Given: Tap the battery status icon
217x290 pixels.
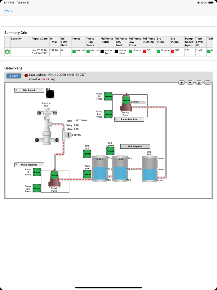Looking at the screenshot, I should [211, 2].
